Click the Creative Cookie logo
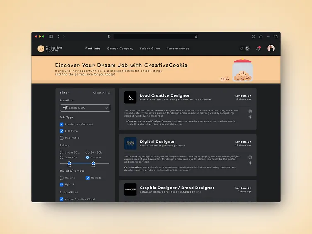 [49, 49]
